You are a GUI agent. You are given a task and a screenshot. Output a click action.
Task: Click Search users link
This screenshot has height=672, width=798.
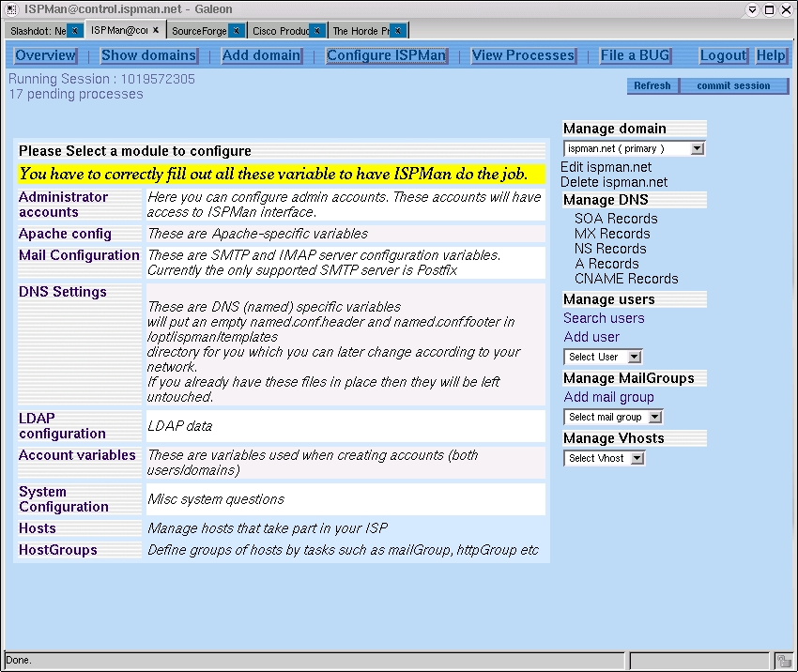(604, 318)
